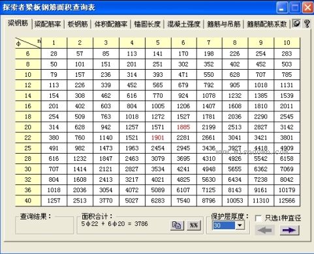Click cell 4241 in row 30
The height and width of the screenshot is (254, 314).
pyautogui.click(x=183, y=169)
